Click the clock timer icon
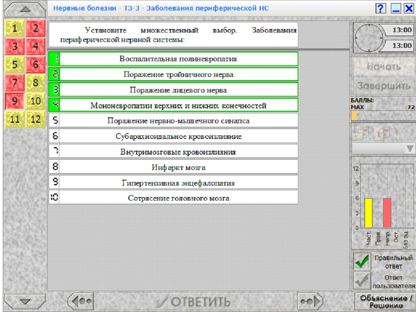Image resolution: width=416 pixels, height=312 pixels. click(x=369, y=38)
